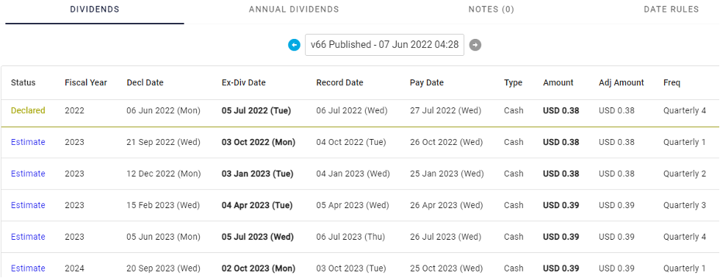Image resolution: width=720 pixels, height=278 pixels.
Task: Go to next version with gray arrow
Action: (x=475, y=45)
